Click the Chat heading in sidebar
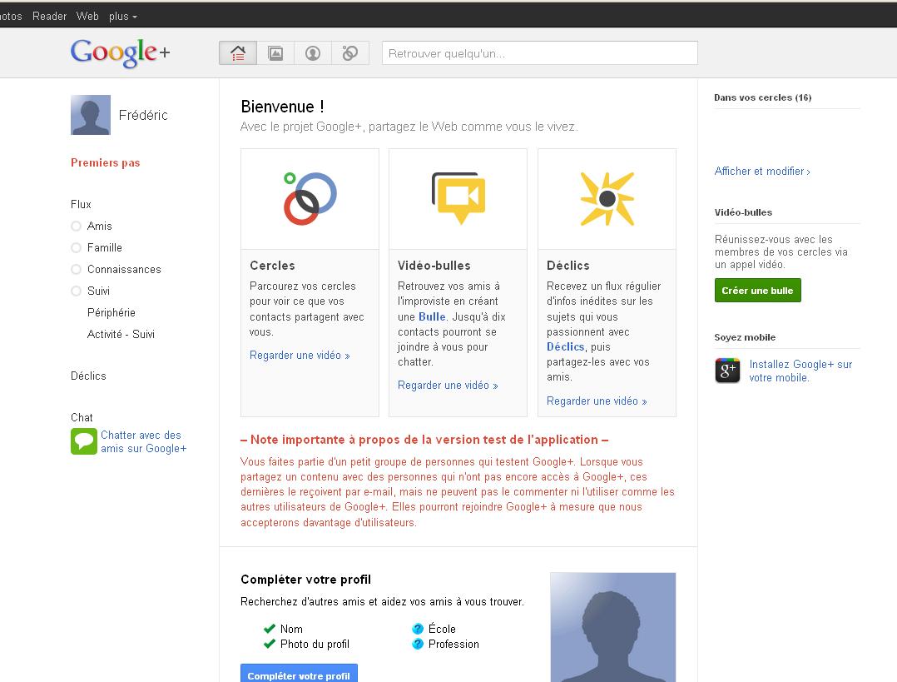Image resolution: width=897 pixels, height=682 pixels. coord(82,417)
